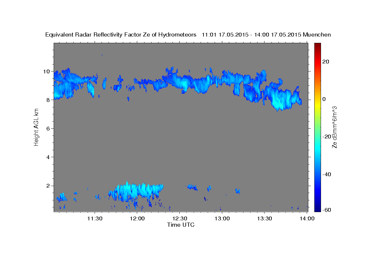The width and height of the screenshot is (381, 254).
Task: Pick the dark red top of the colorbar
Action: click(x=317, y=45)
